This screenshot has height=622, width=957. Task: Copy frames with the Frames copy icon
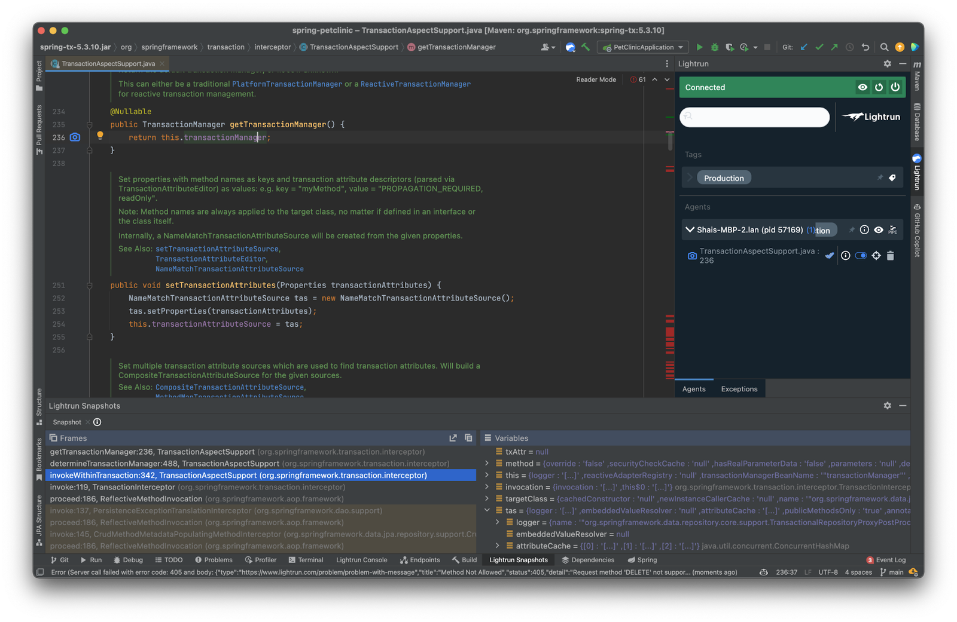[x=468, y=438]
